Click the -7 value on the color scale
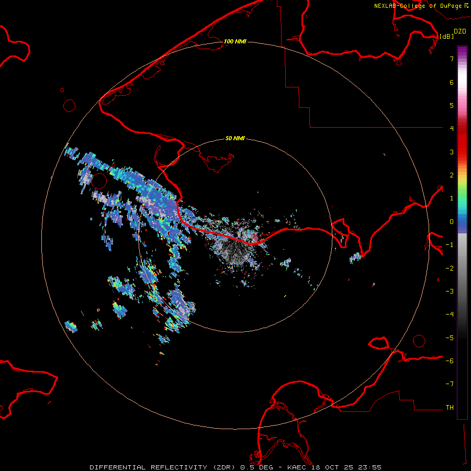The width and height of the screenshot is (471, 471). pyautogui.click(x=450, y=384)
